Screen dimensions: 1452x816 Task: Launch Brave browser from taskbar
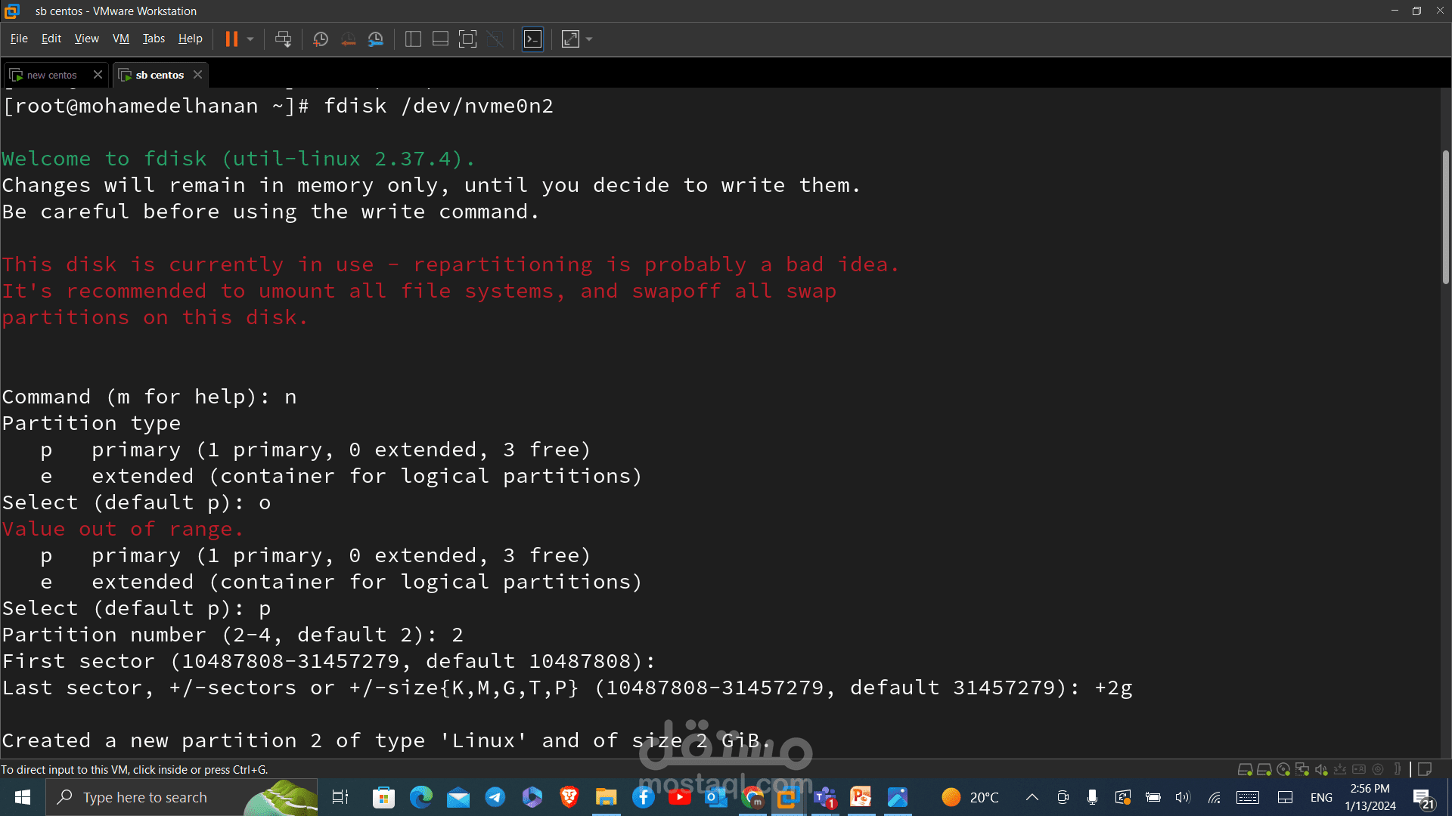click(569, 797)
